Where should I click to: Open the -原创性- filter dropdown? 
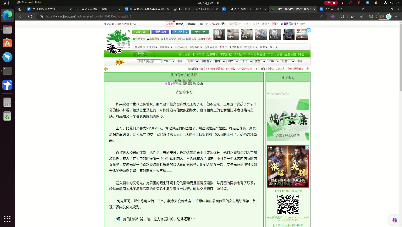(206, 61)
